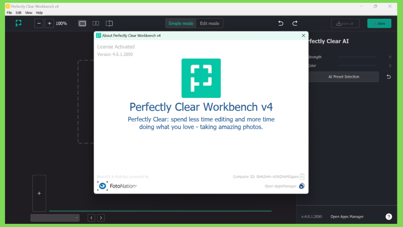Click the Save all button

[x=345, y=23]
